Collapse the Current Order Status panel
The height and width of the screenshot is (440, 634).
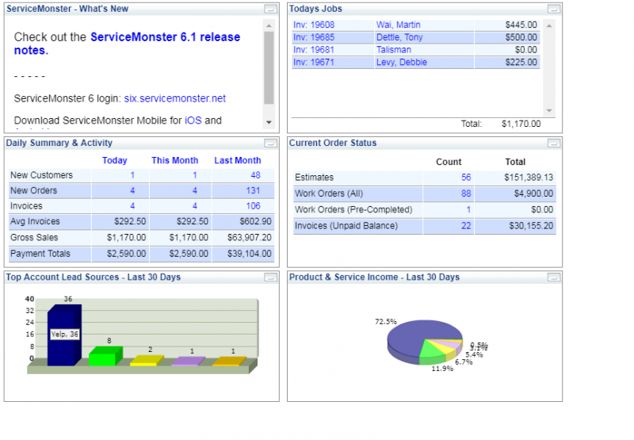coord(553,143)
